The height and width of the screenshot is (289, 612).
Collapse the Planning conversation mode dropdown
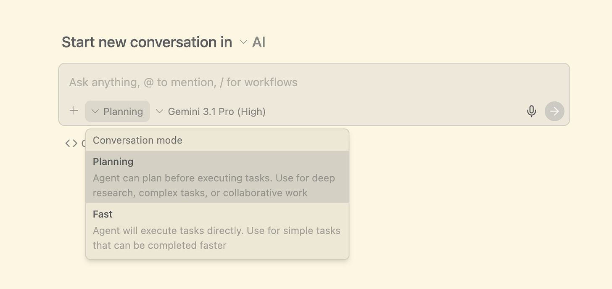(117, 111)
